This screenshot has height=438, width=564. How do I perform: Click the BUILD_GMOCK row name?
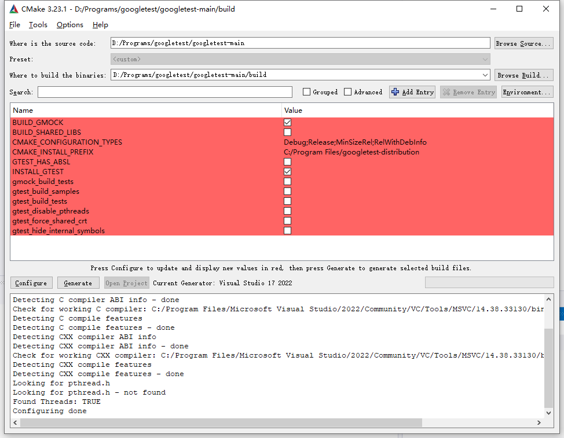38,123
